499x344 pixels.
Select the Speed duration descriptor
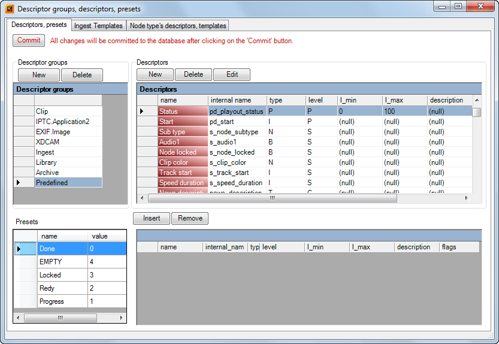coord(183,183)
